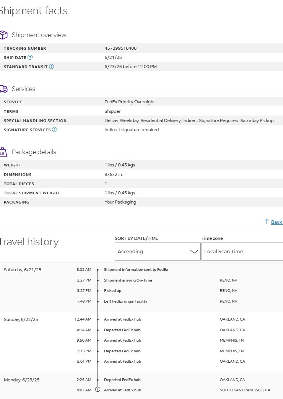Click 'Arrived at FedEx hub' at 6:07 AM
Screen dimensions: 283x399
pyautogui.click(x=122, y=390)
